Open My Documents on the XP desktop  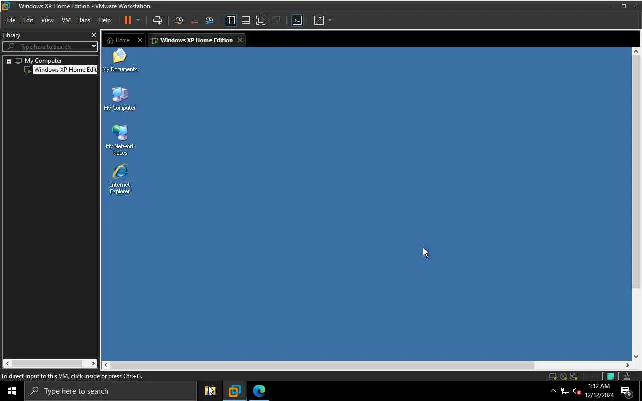120,60
